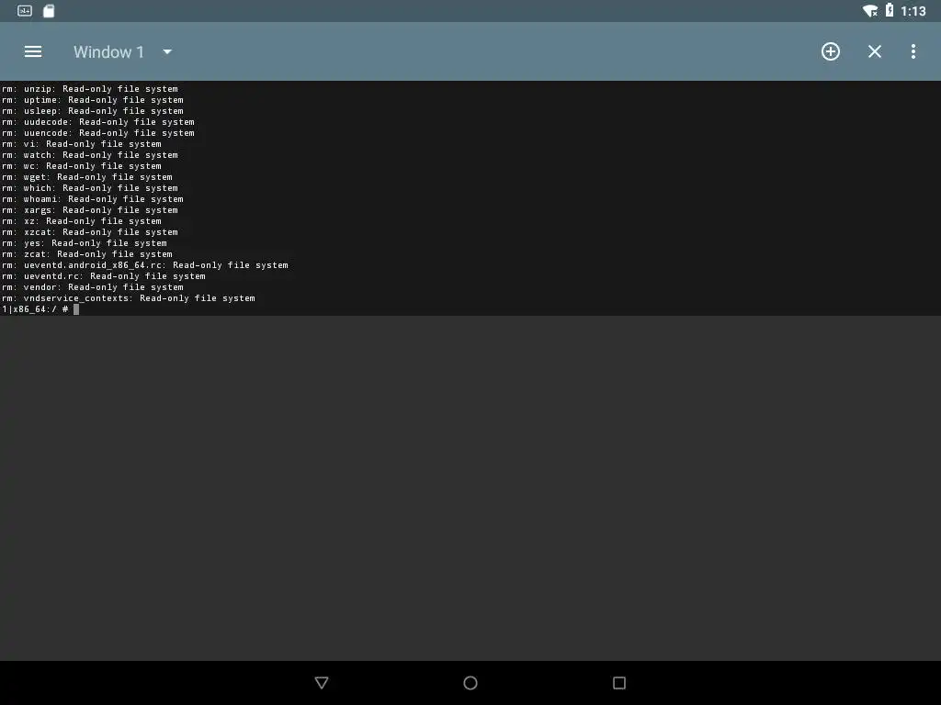941x705 pixels.
Task: Tap the Android recent apps button
Action: [x=619, y=683]
